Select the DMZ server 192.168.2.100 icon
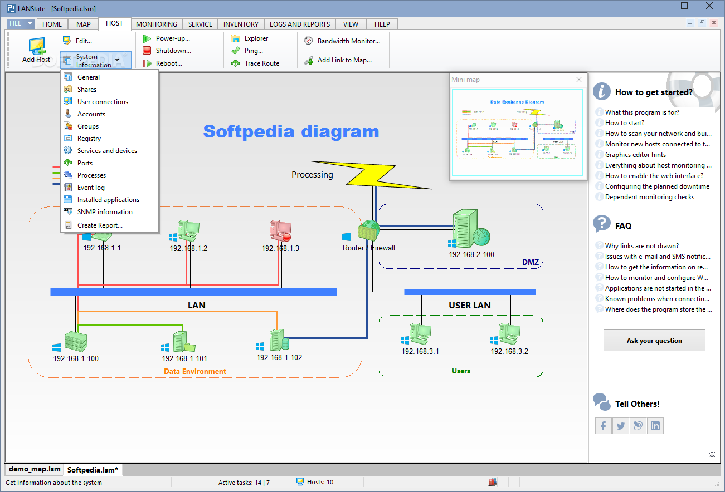The image size is (725, 492). pyautogui.click(x=471, y=228)
